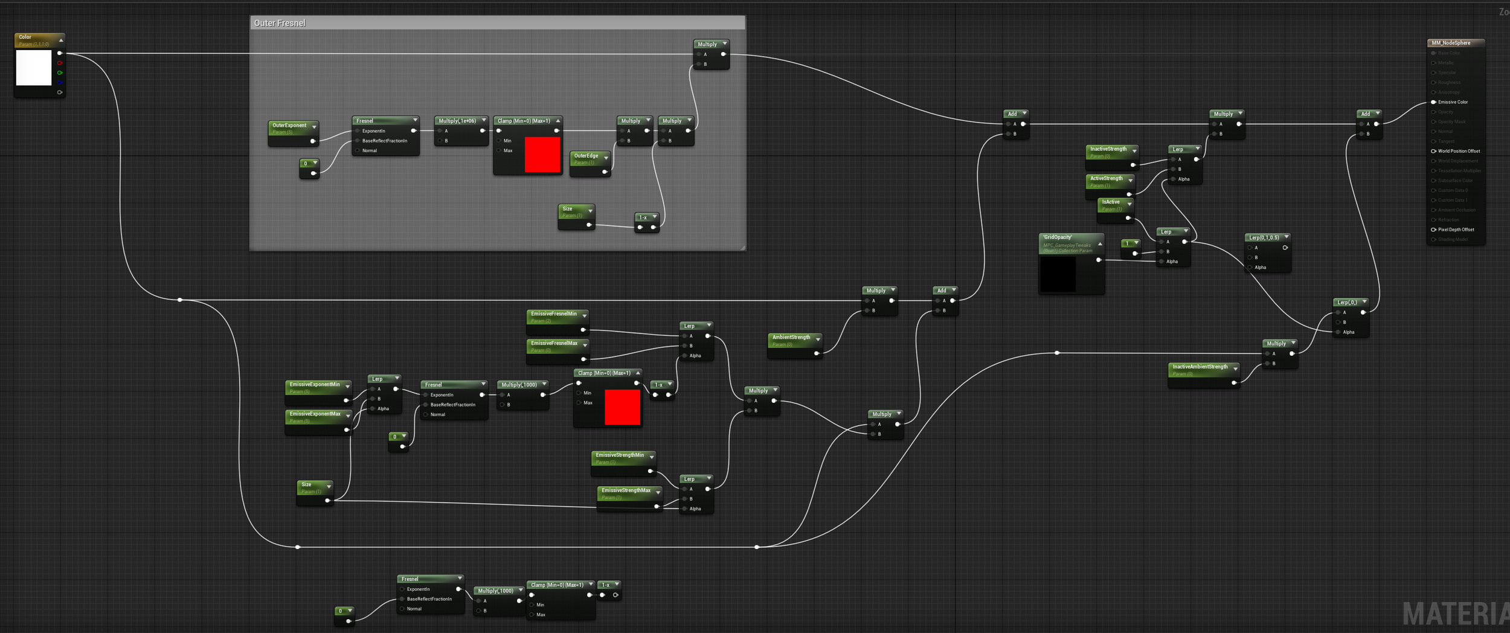Select the EmissiveExponentMin parameter node
Image resolution: width=1510 pixels, height=633 pixels.
coord(318,392)
